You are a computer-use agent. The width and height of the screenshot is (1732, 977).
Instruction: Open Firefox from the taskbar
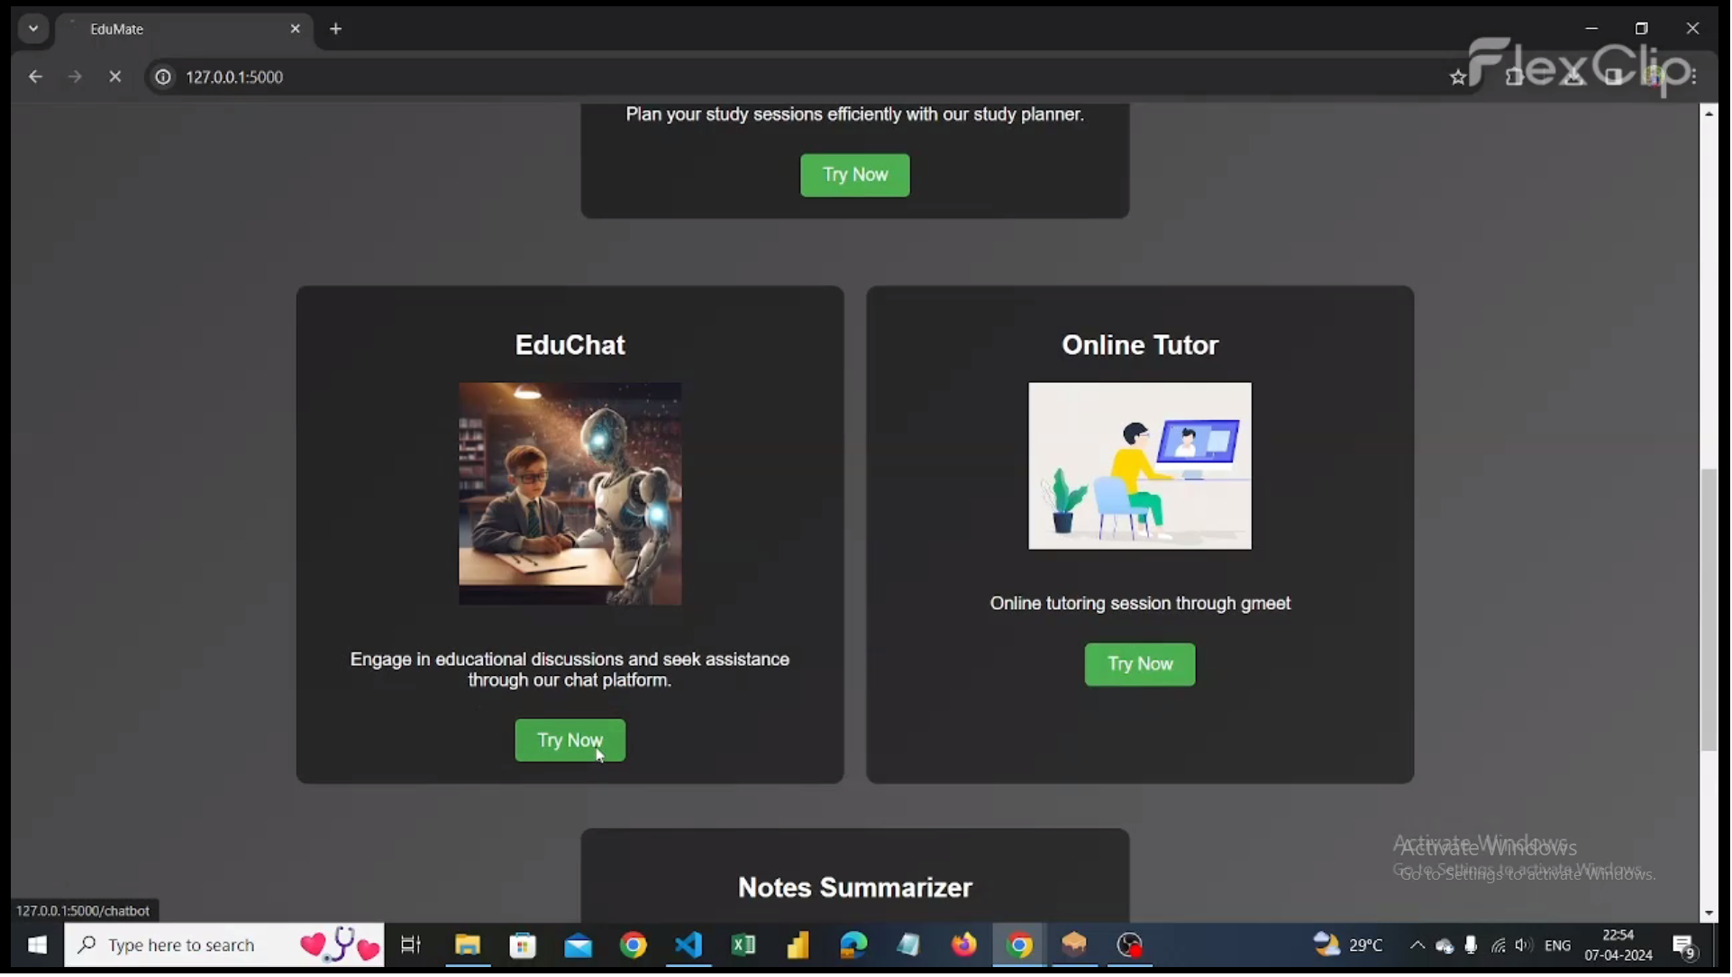click(x=965, y=946)
